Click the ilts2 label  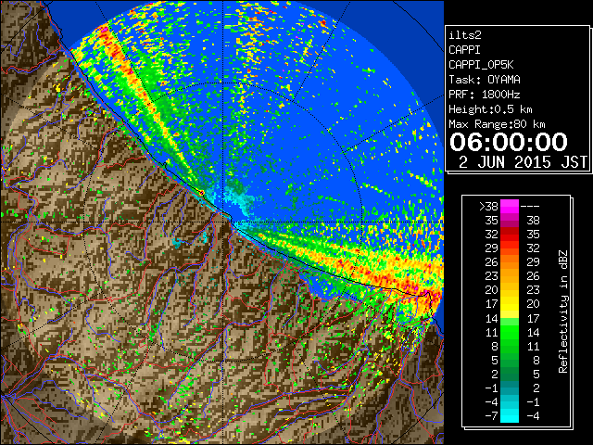click(465, 35)
